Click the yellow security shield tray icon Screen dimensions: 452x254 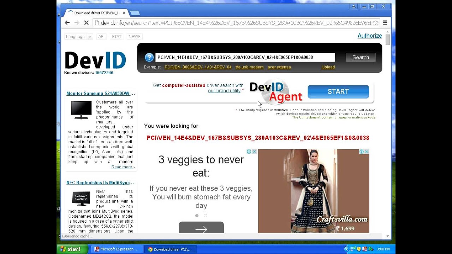point(359,249)
